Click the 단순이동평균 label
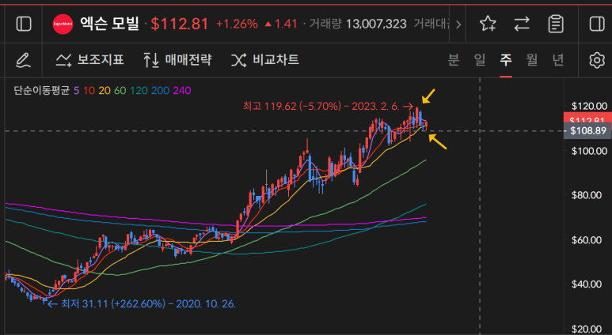This screenshot has height=335, width=612. tap(42, 90)
